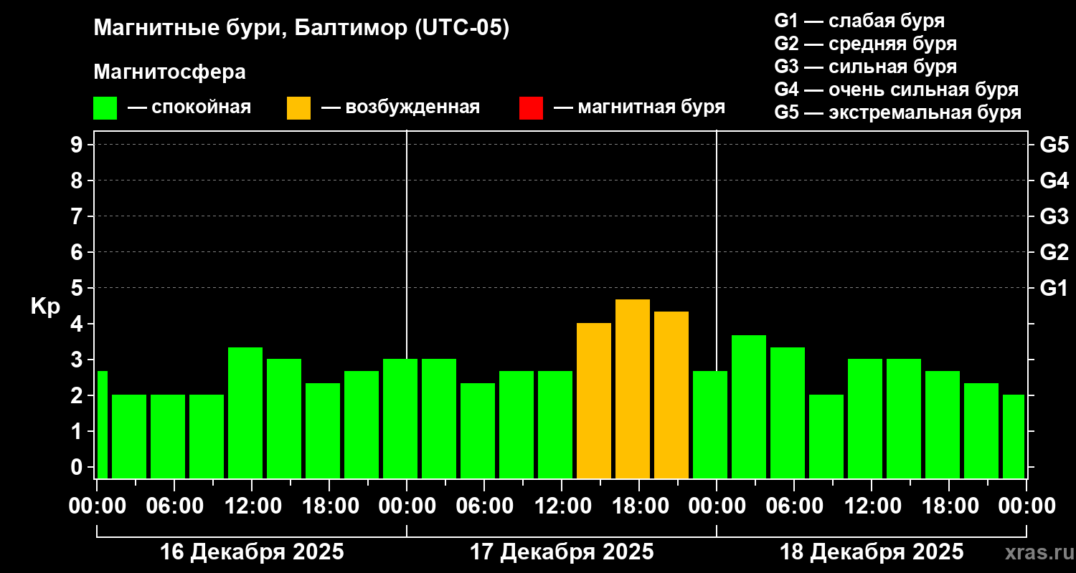Click the '06:00' time label under 16 December
1076x573 pixels.
174,506
